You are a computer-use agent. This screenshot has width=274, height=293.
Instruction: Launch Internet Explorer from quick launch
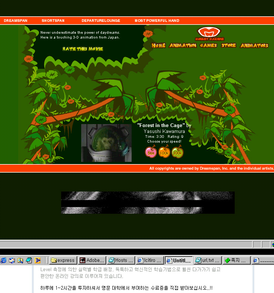point(4,260)
